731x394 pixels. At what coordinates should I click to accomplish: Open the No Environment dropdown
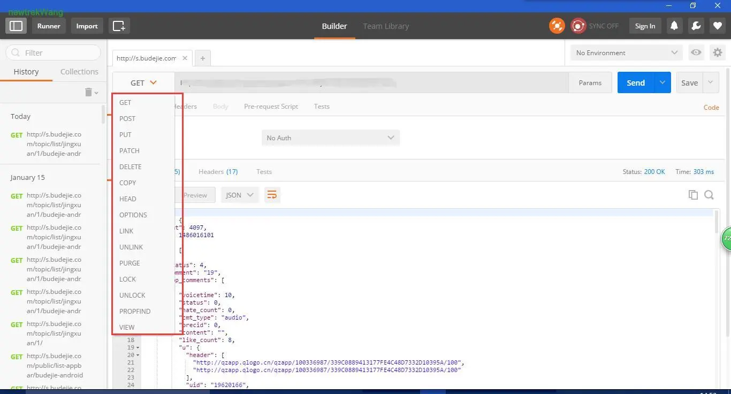(x=627, y=52)
